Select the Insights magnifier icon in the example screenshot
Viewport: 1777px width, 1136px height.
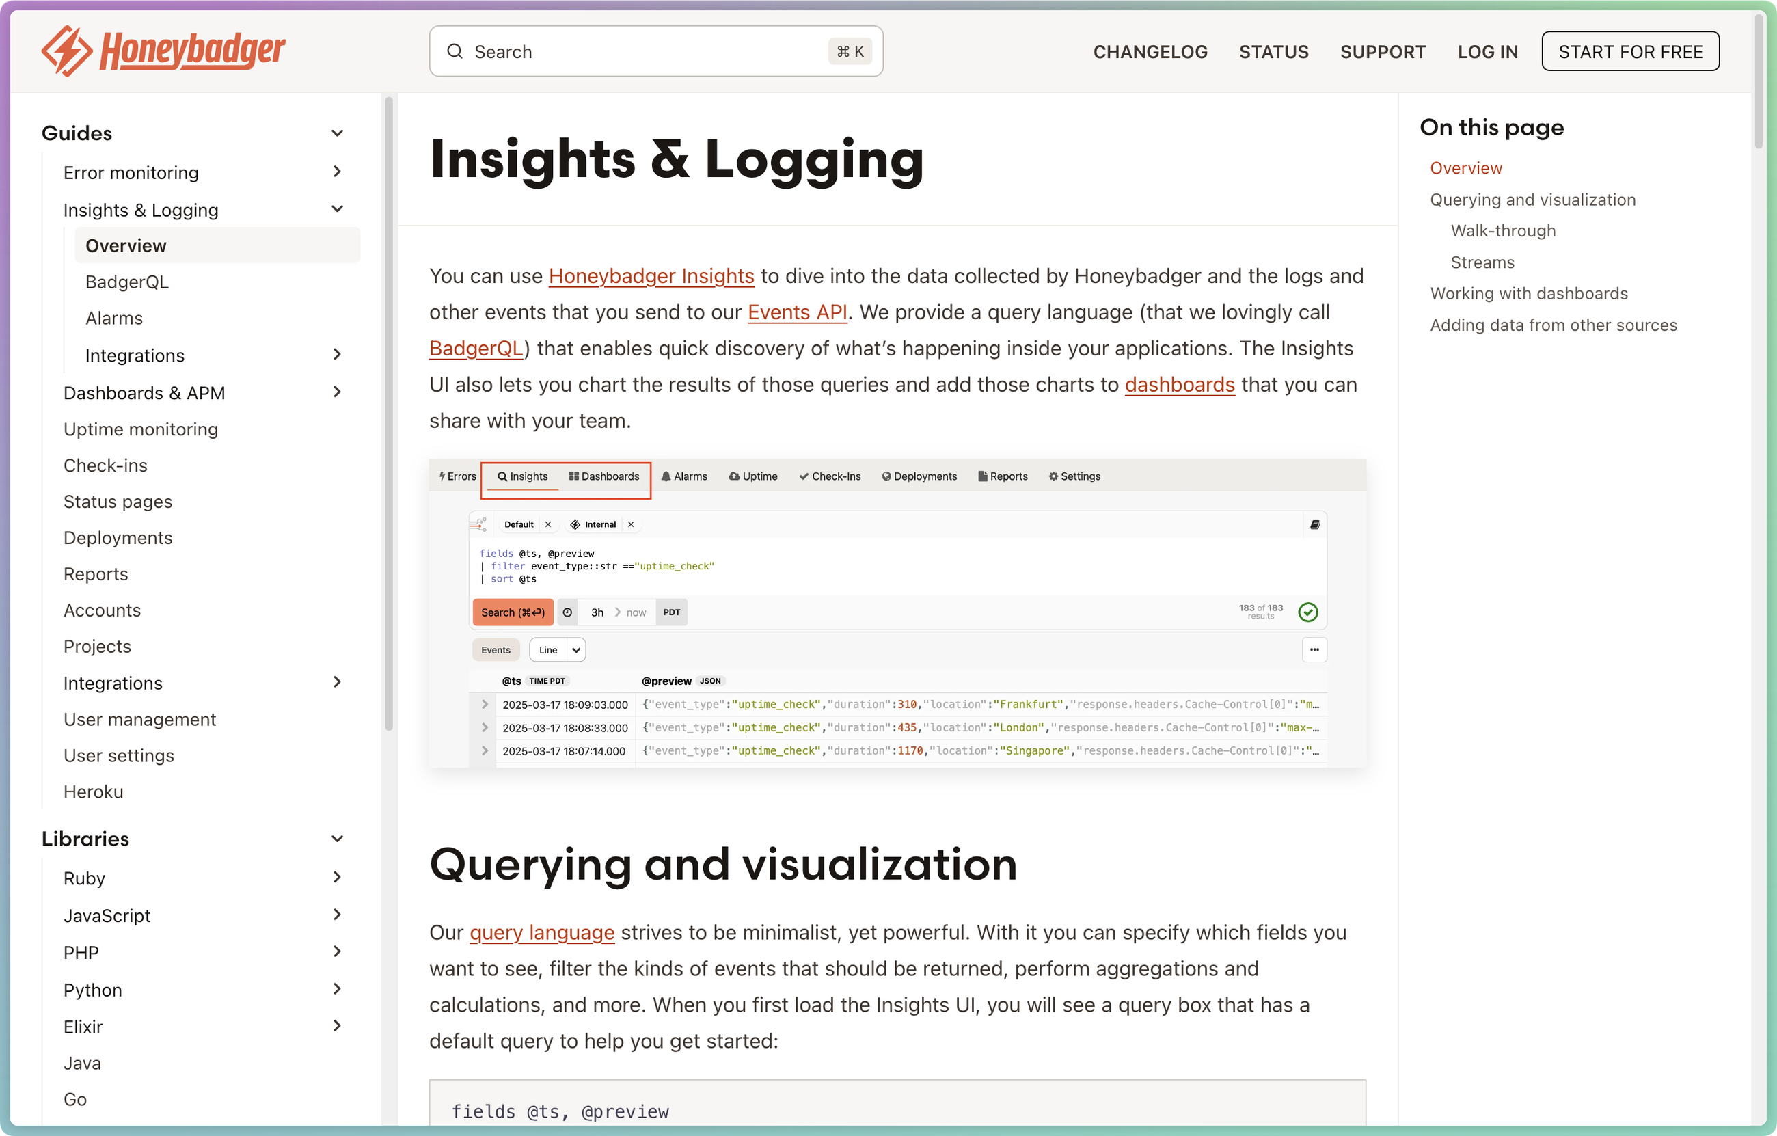(502, 476)
